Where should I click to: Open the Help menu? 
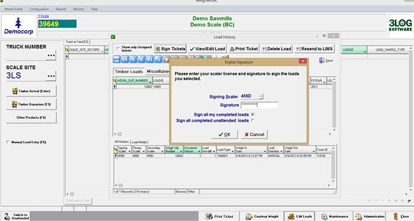(95, 9)
